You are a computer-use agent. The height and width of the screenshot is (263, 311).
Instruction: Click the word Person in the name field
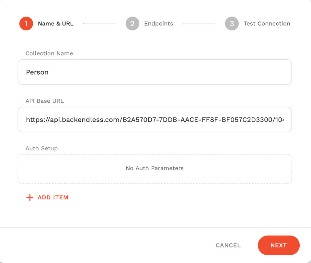click(37, 72)
